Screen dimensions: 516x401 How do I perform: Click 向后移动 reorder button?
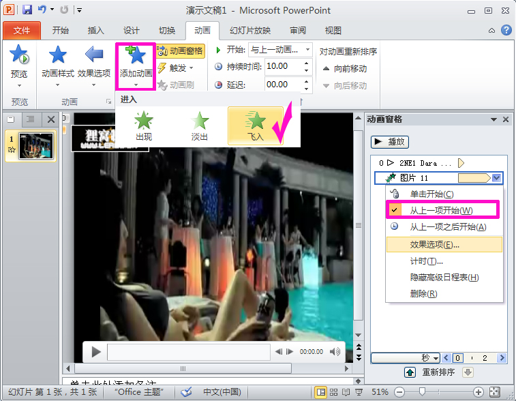[345, 86]
